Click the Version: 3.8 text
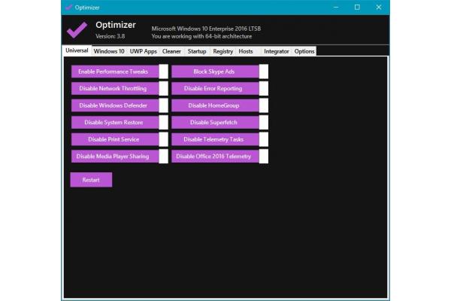 coord(110,36)
